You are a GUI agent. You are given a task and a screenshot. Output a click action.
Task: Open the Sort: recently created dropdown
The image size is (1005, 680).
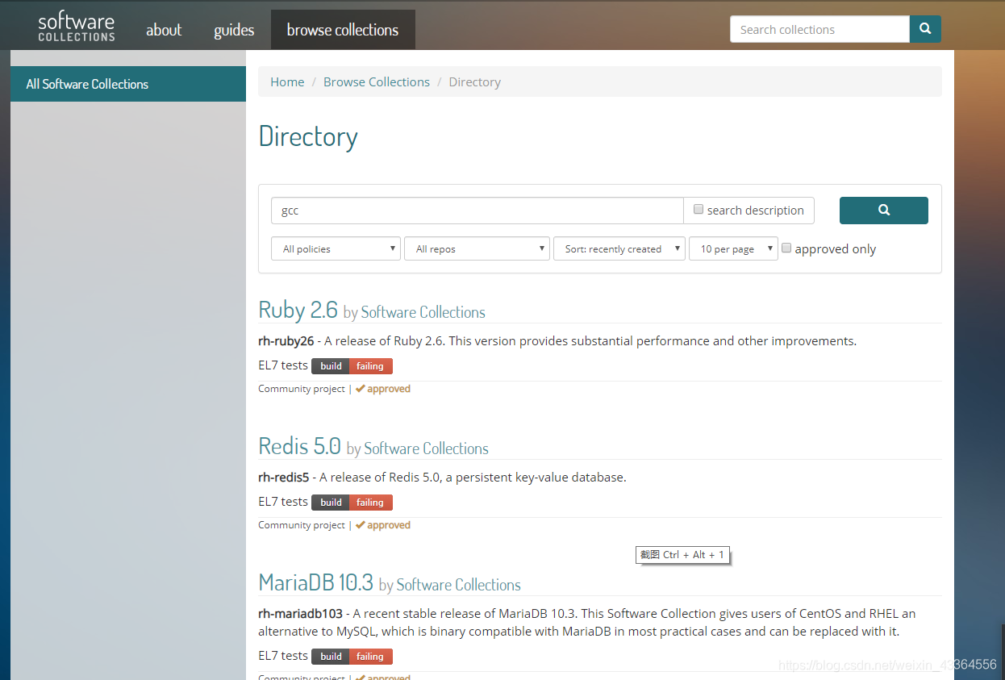pyautogui.click(x=619, y=248)
